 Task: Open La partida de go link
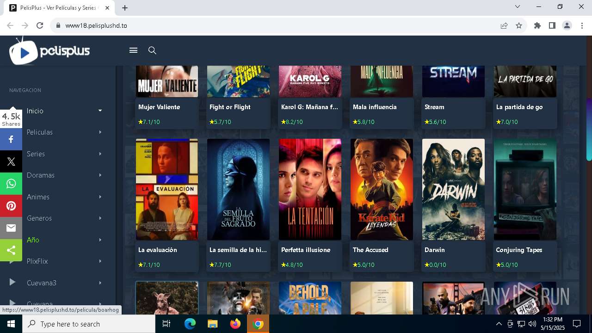[x=519, y=107]
